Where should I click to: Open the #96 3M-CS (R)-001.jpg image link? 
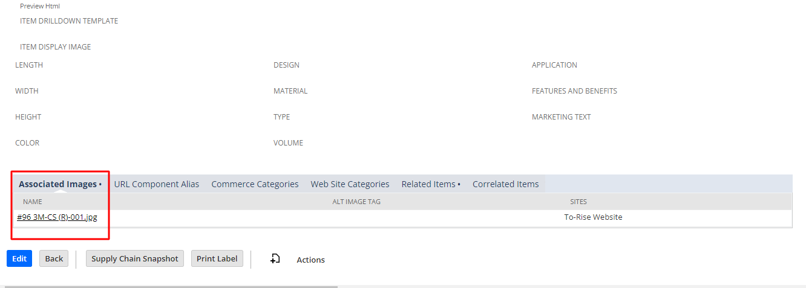coord(57,217)
